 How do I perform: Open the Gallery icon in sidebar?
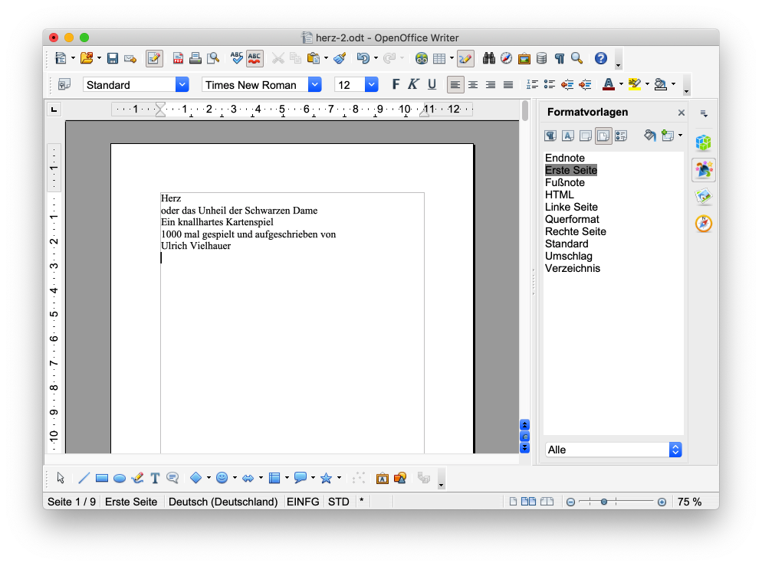[703, 197]
